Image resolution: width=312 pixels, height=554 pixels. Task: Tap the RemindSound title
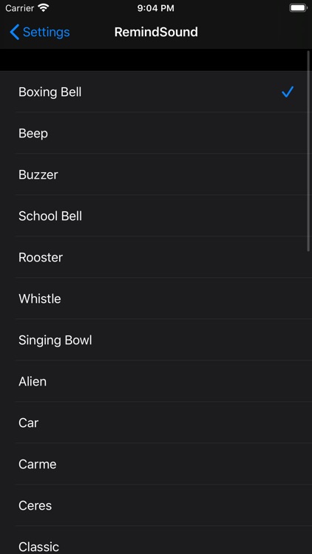click(156, 33)
